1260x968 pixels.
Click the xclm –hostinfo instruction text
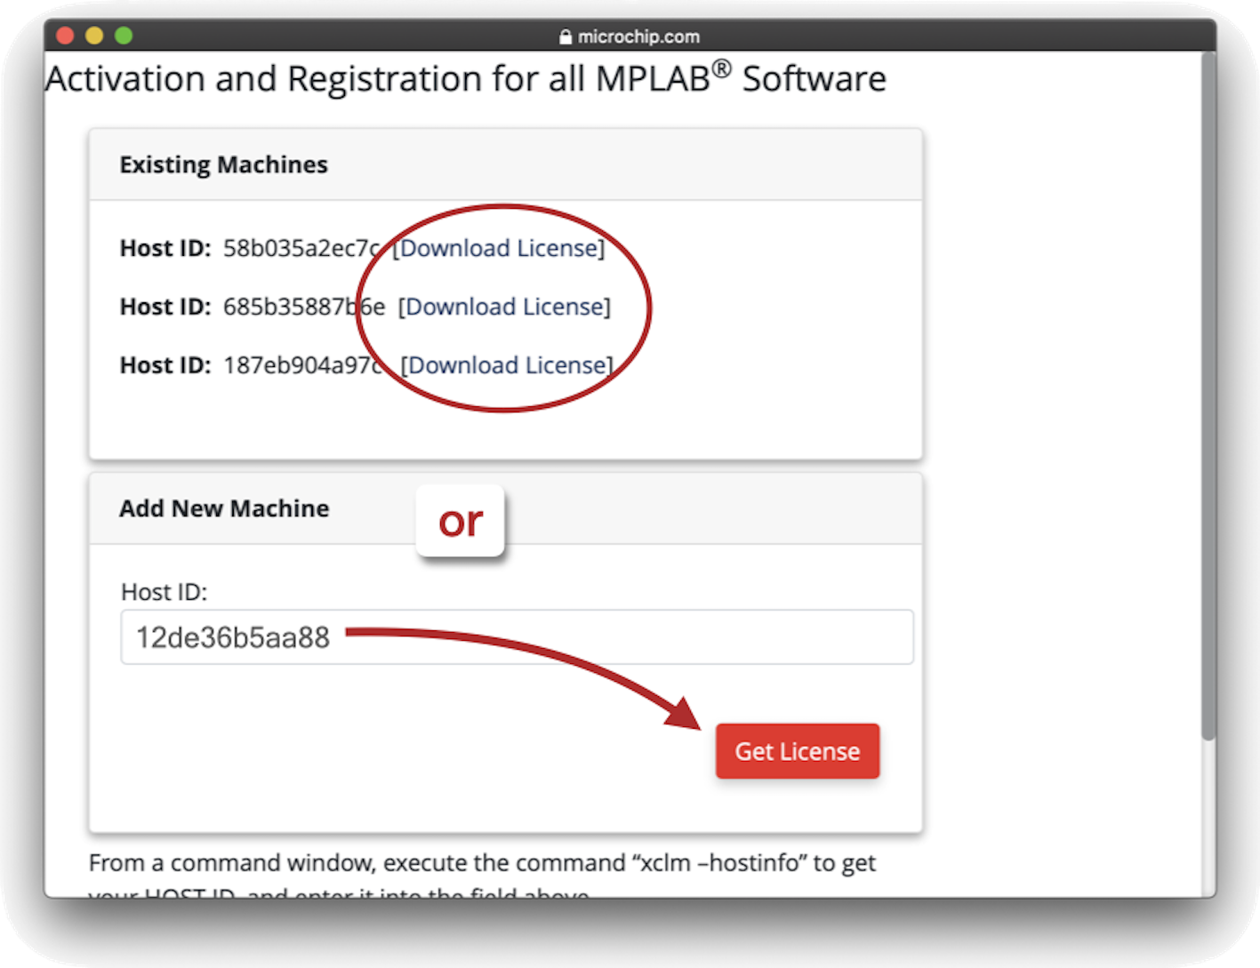click(482, 863)
